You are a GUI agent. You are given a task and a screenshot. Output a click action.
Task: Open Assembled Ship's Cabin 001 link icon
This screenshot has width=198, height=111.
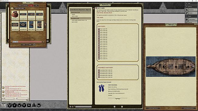pyautogui.click(x=99, y=70)
